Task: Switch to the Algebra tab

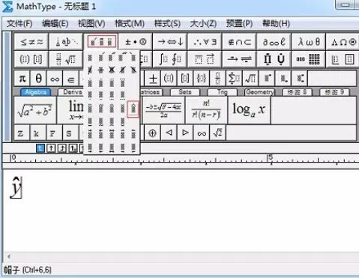Action: pyautogui.click(x=36, y=92)
